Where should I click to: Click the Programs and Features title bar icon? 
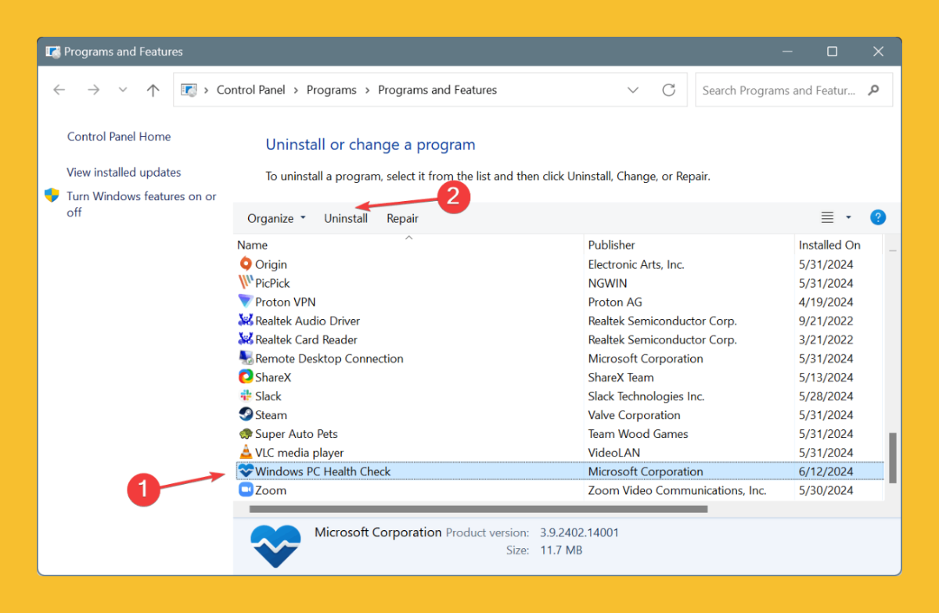[x=53, y=52]
